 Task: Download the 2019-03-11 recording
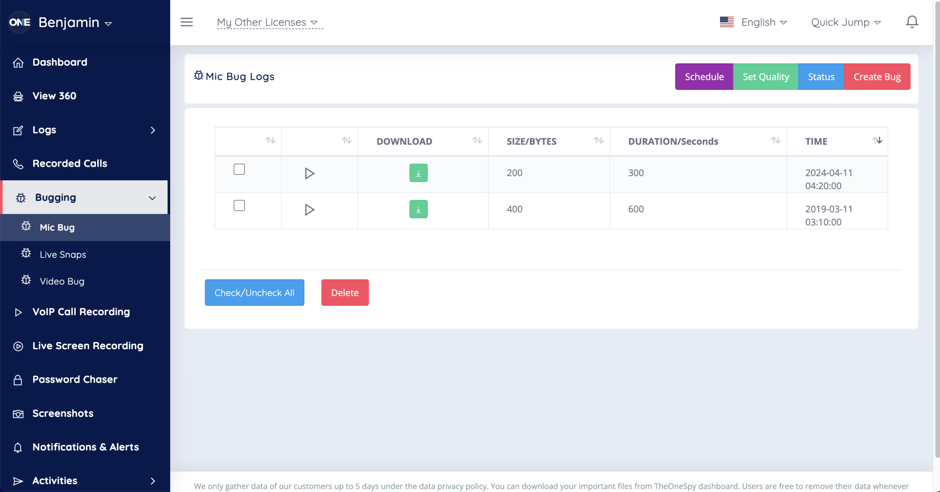[418, 209]
